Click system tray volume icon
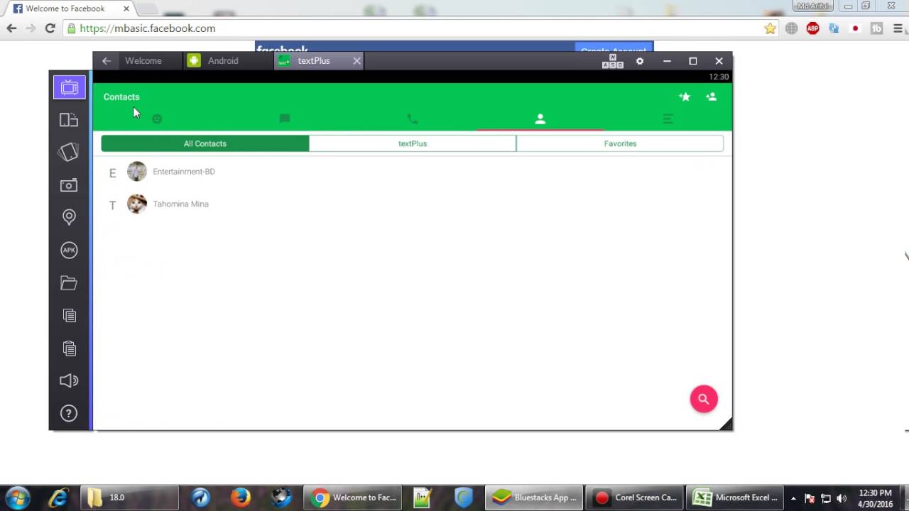The image size is (909, 511). [842, 498]
